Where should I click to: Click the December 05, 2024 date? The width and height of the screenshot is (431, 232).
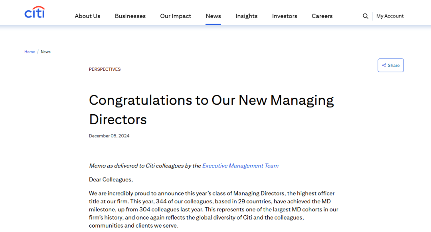click(x=109, y=136)
